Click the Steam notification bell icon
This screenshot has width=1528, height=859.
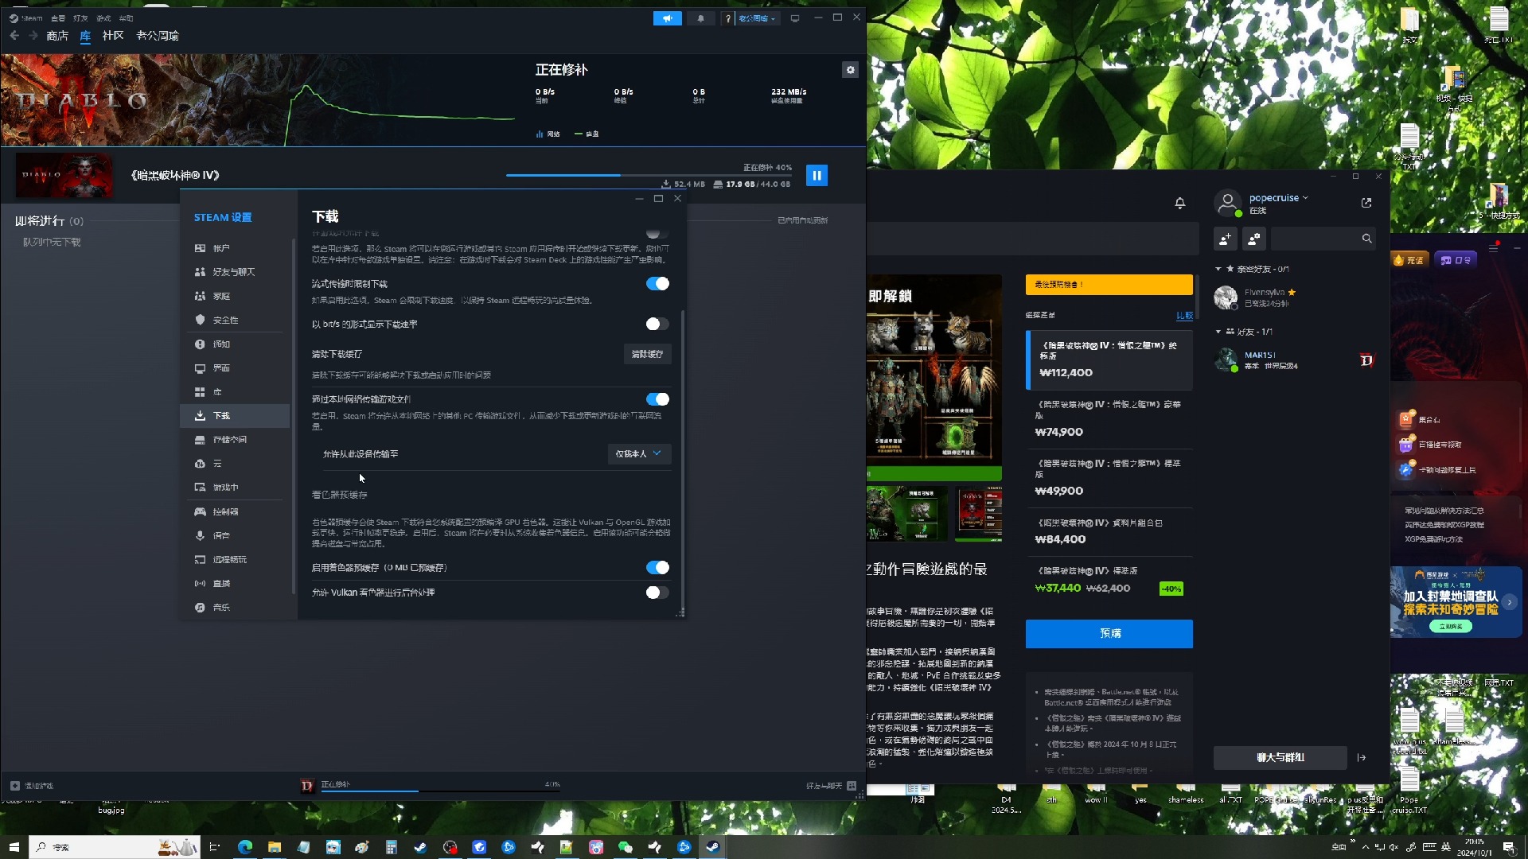coord(700,18)
